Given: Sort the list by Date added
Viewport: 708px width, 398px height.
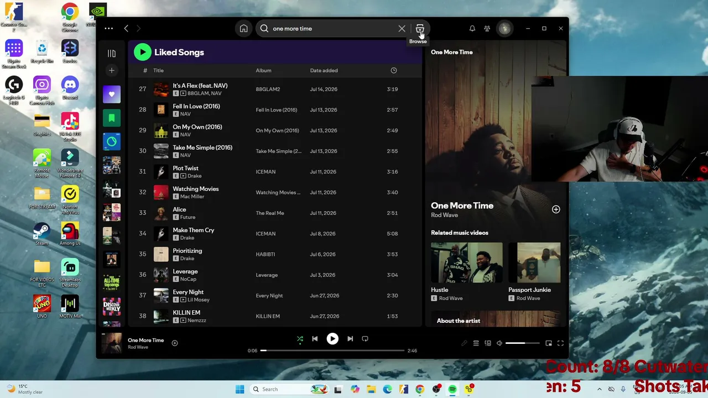Looking at the screenshot, I should click(x=324, y=70).
